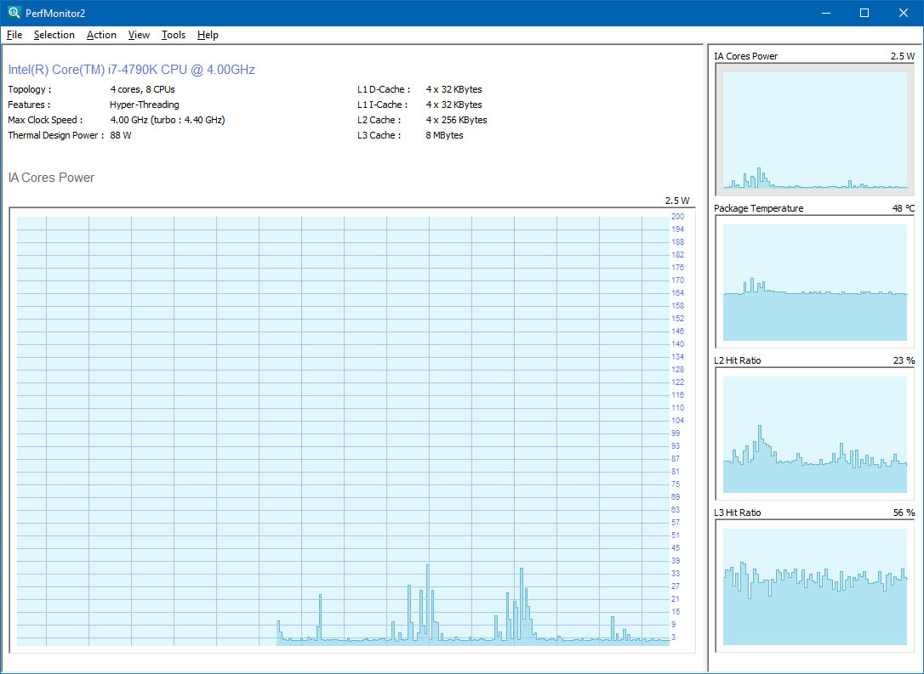Open the File menu
This screenshot has height=674, width=924.
click(14, 35)
